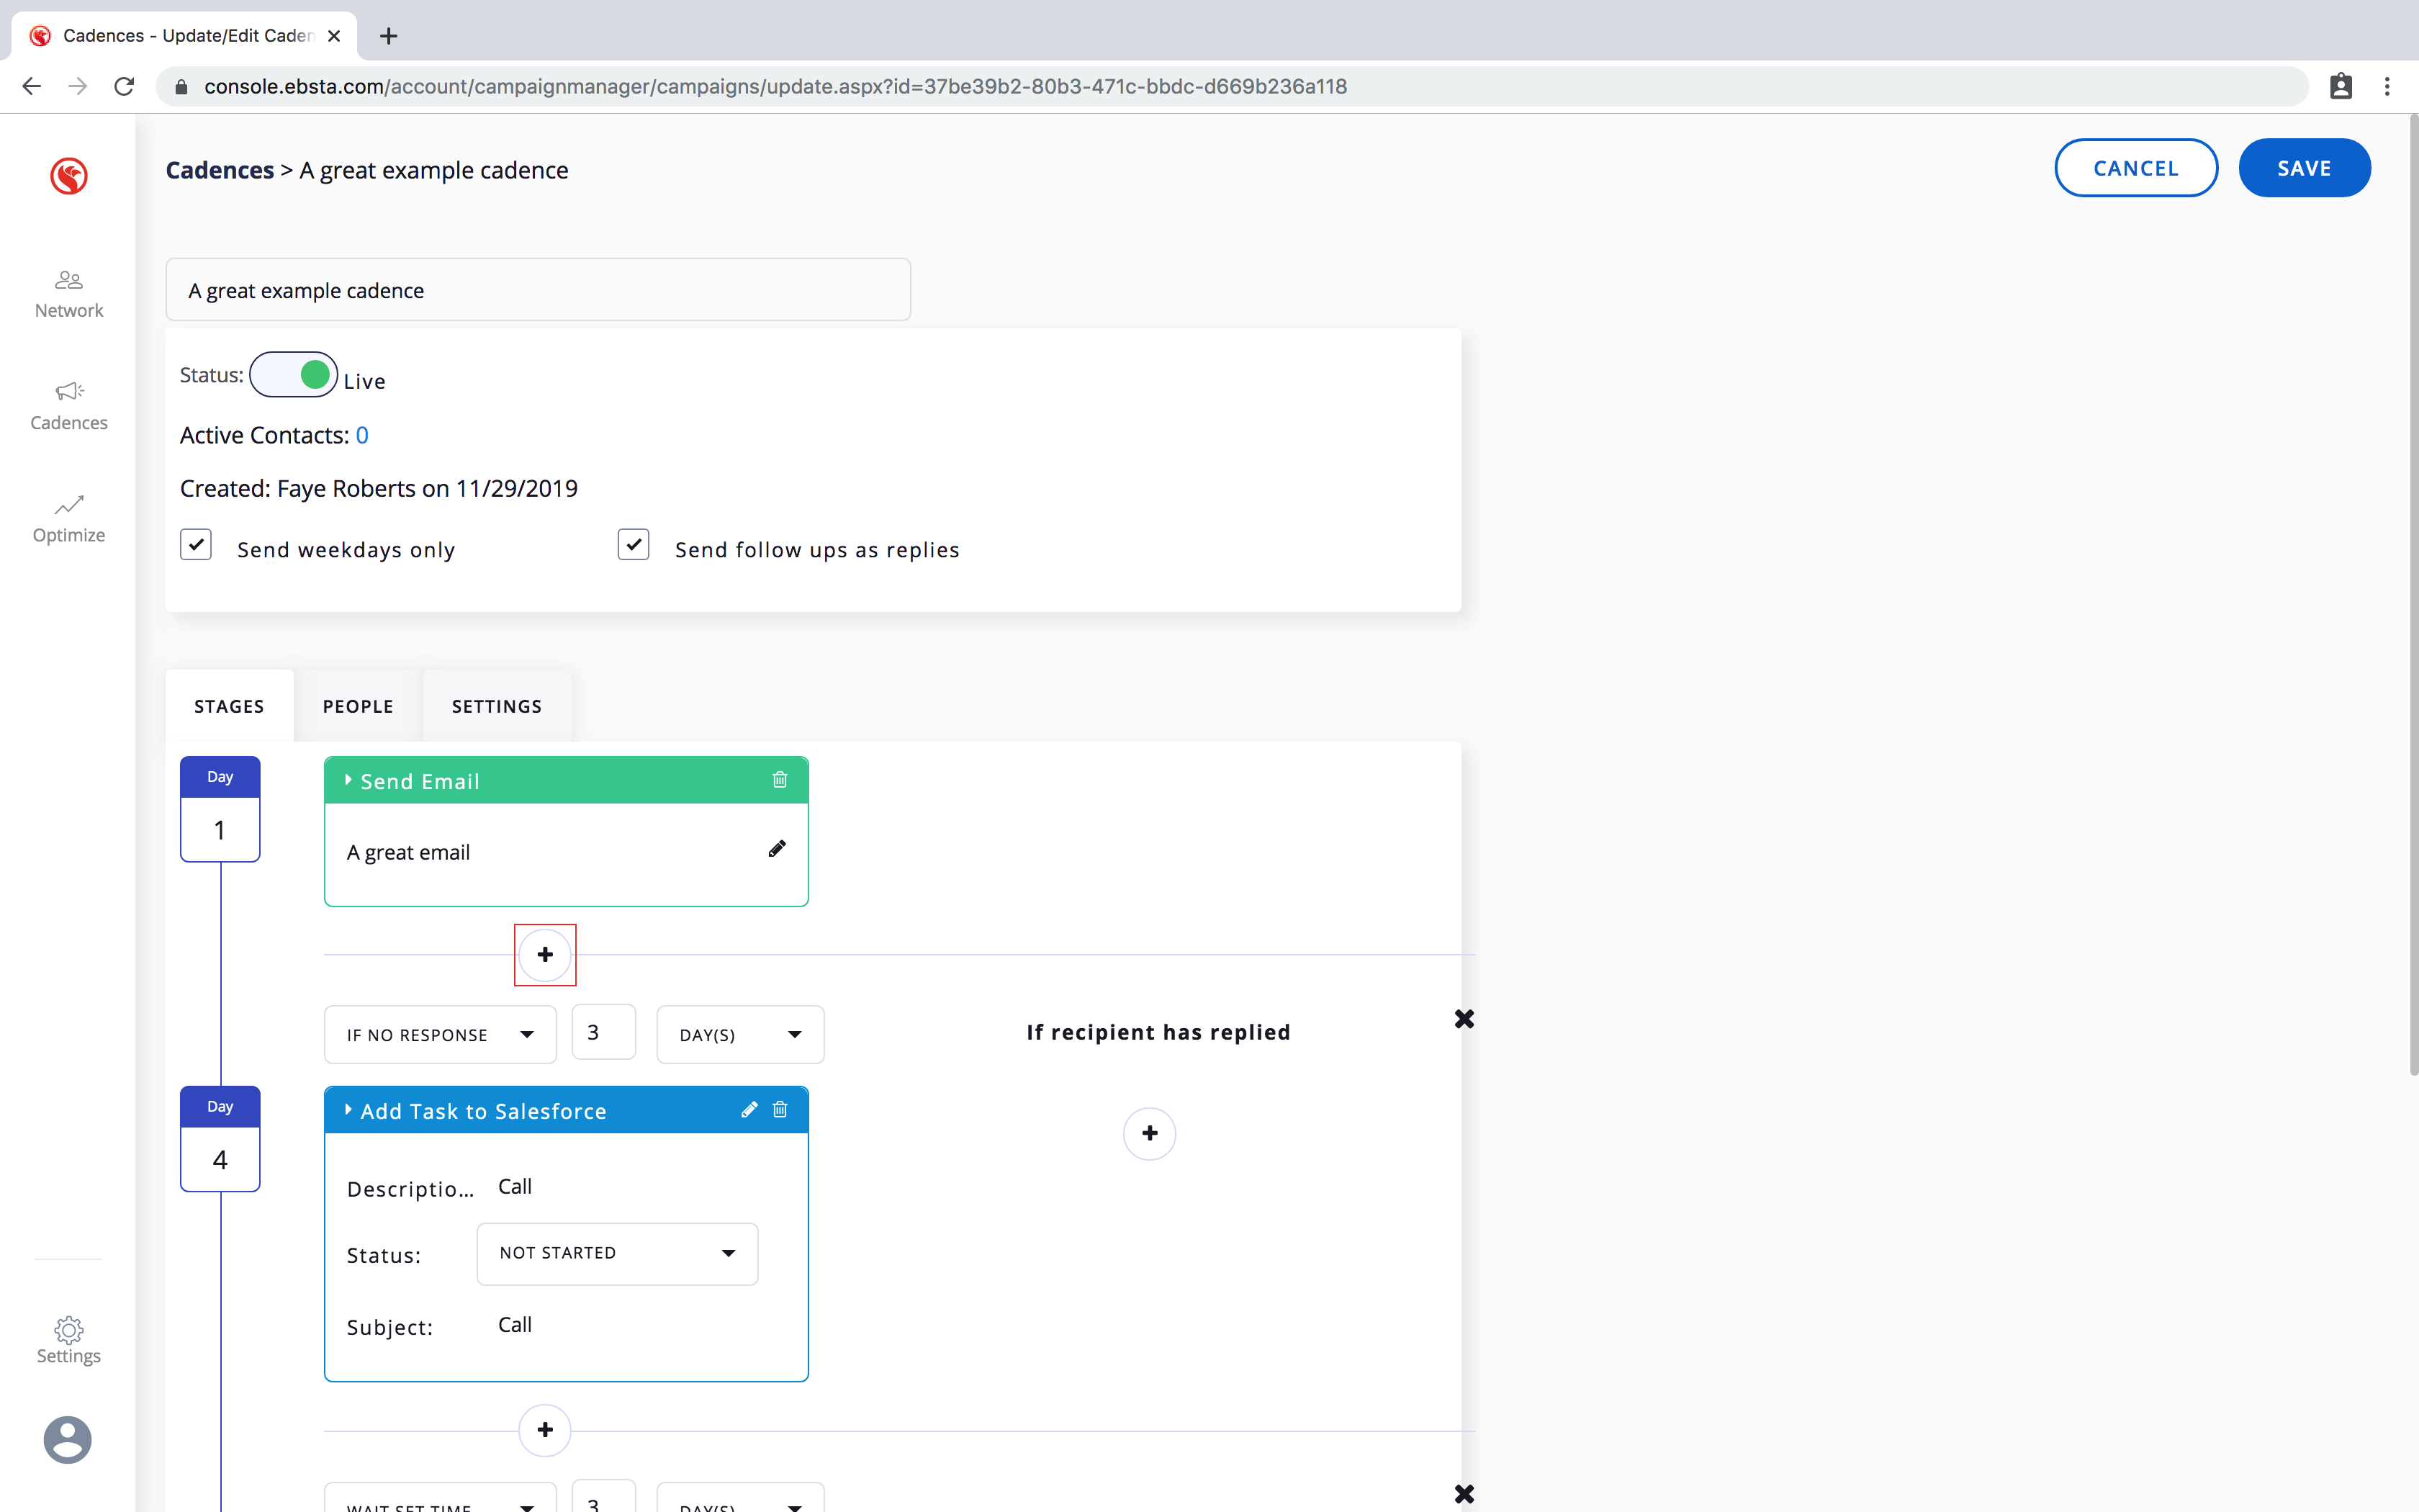Toggle the Live status switch
2419x1512 pixels.
click(294, 375)
